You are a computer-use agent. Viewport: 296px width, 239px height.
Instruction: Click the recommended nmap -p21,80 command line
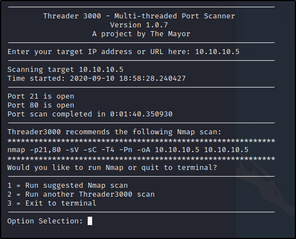click(128, 150)
